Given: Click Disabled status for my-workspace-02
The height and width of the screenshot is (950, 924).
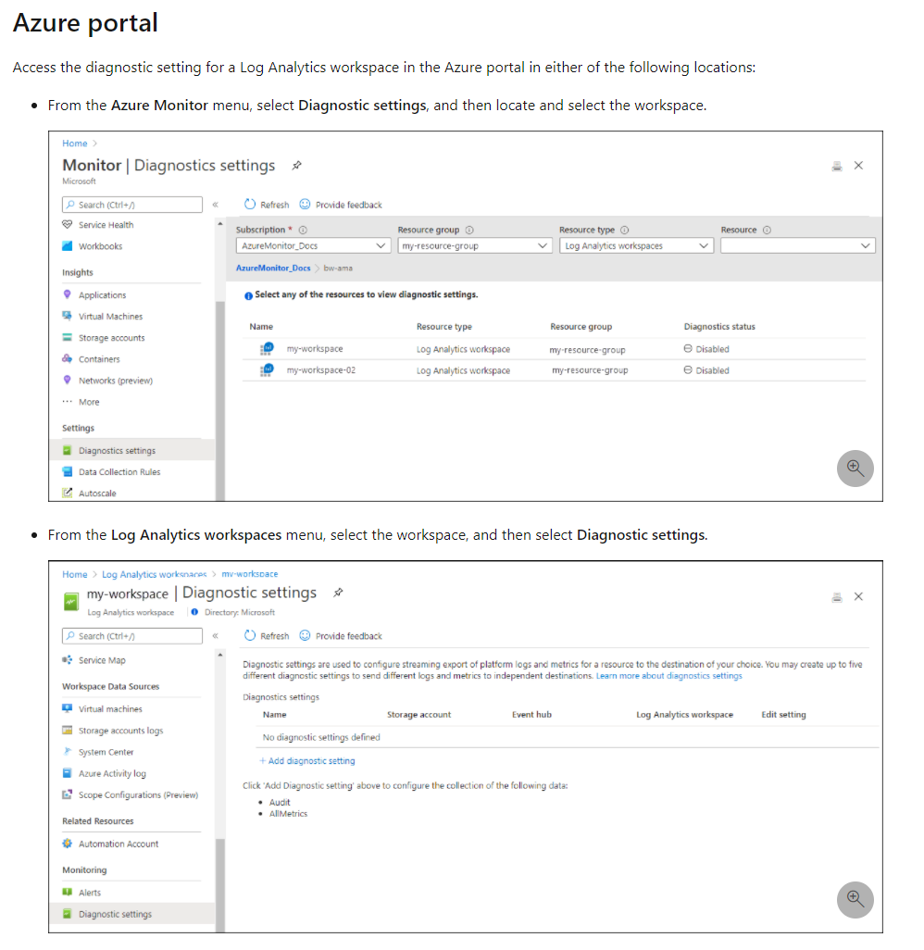Looking at the screenshot, I should point(706,370).
